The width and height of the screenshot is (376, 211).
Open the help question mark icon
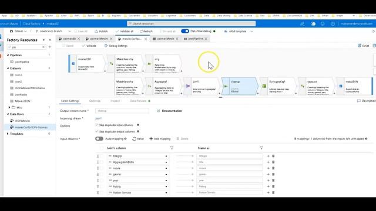pyautogui.click(x=333, y=23)
